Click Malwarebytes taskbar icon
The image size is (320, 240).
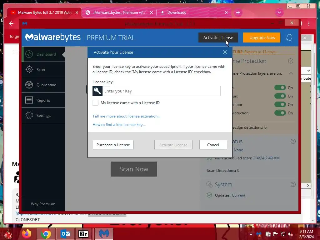(x=104, y=234)
